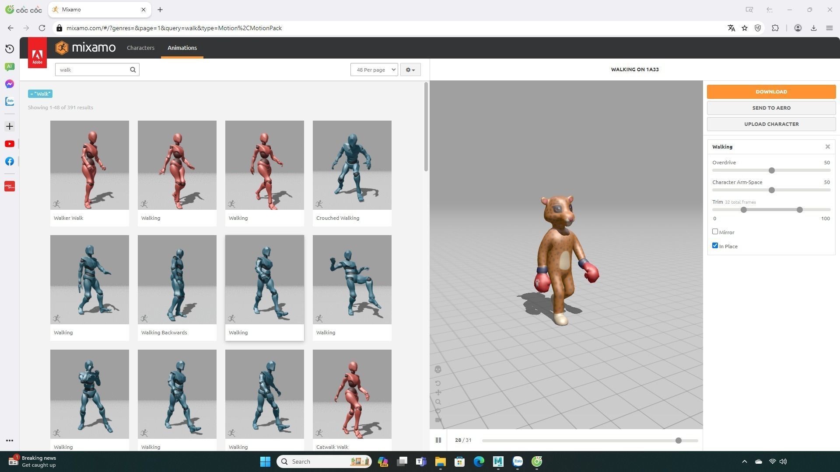
Task: Select the rotate camera tool in viewer
Action: pyautogui.click(x=438, y=383)
